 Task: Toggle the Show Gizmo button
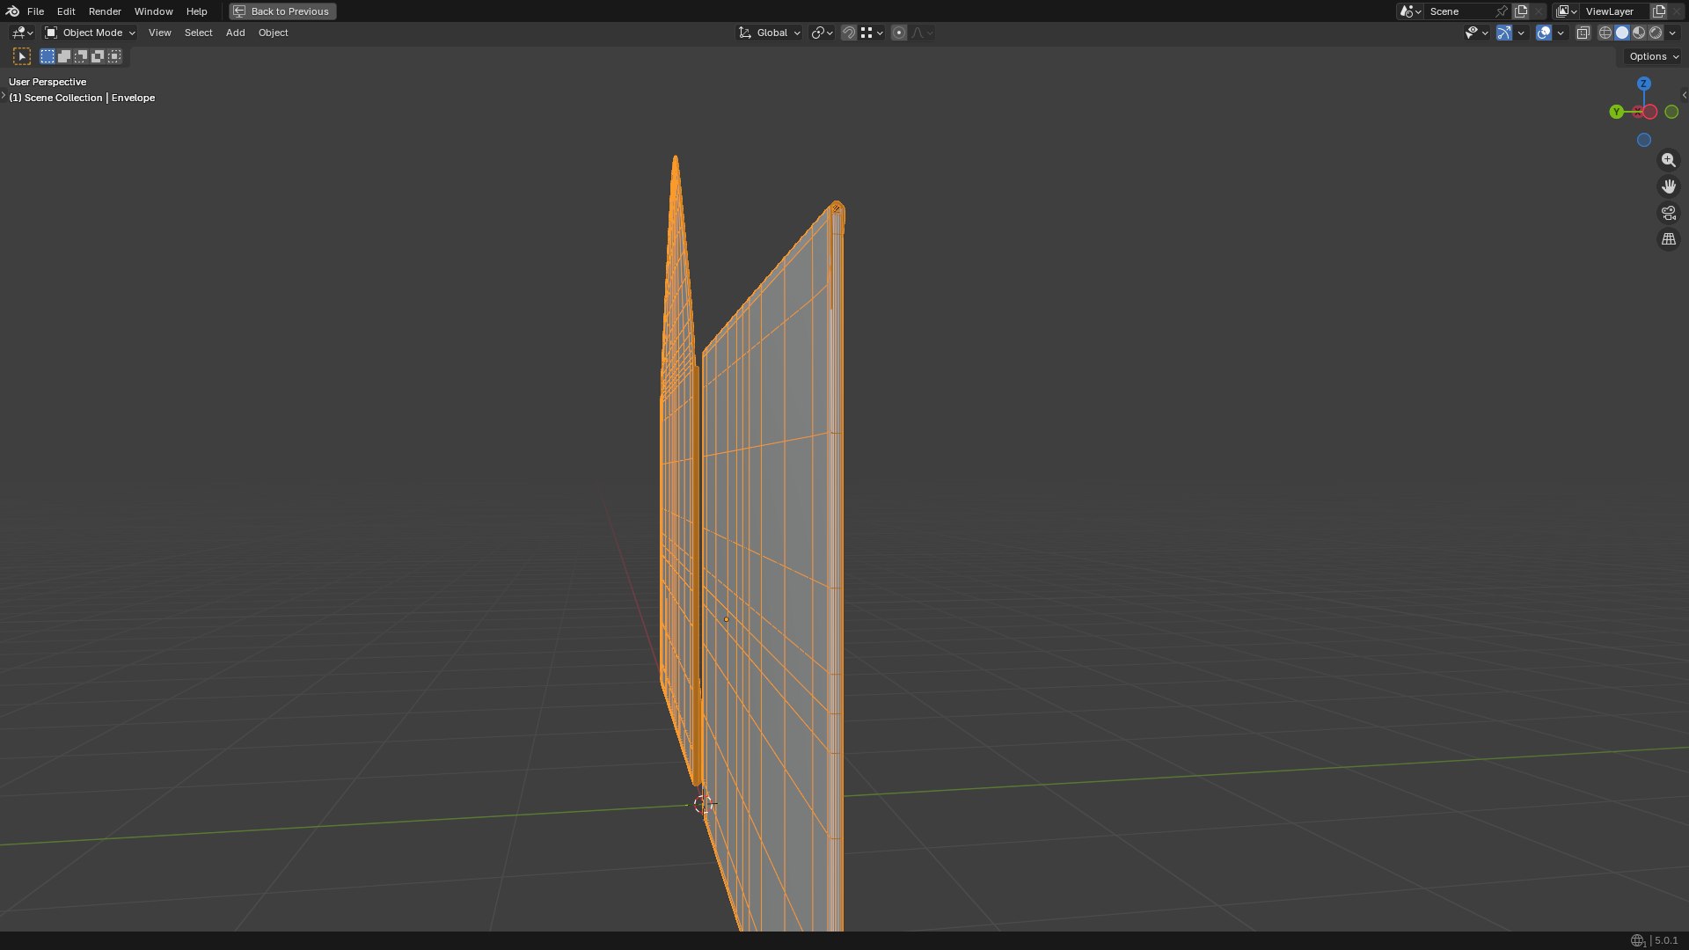click(x=1504, y=33)
